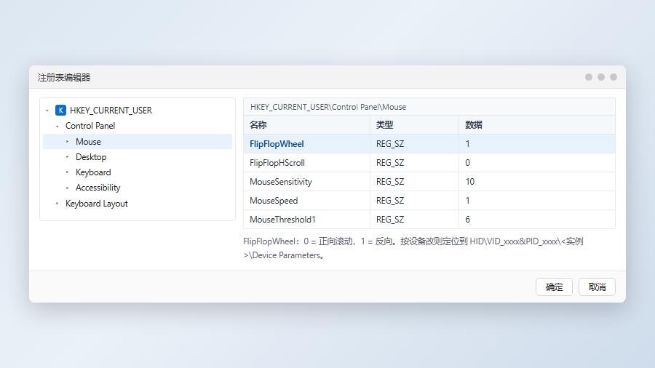Click MouseSpeed's data value 1
655x368 pixels.
tap(467, 200)
